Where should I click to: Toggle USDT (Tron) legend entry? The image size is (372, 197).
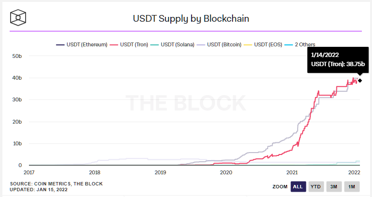pos(132,45)
